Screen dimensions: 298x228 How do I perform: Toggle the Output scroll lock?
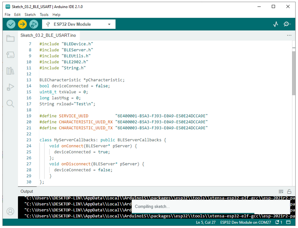click(x=289, y=192)
